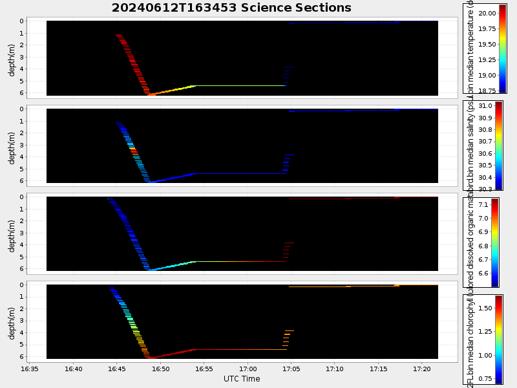Click the 16:55 time tick label
The height and width of the screenshot is (388, 517).
pos(204,369)
